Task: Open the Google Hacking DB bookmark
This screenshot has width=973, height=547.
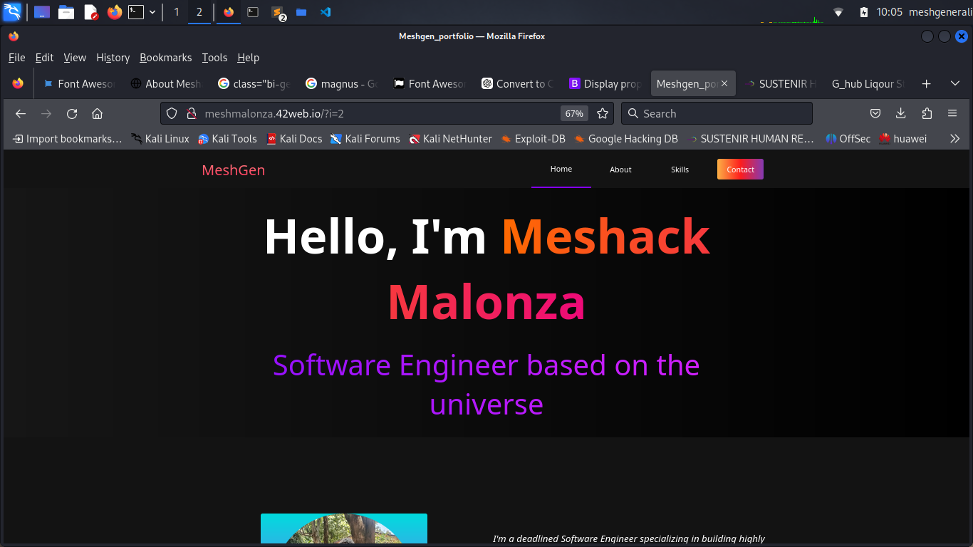Action: click(x=626, y=139)
